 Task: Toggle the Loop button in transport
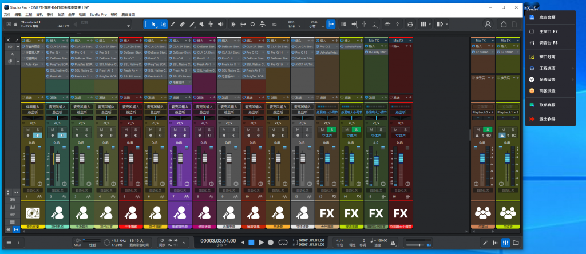[x=282, y=243]
